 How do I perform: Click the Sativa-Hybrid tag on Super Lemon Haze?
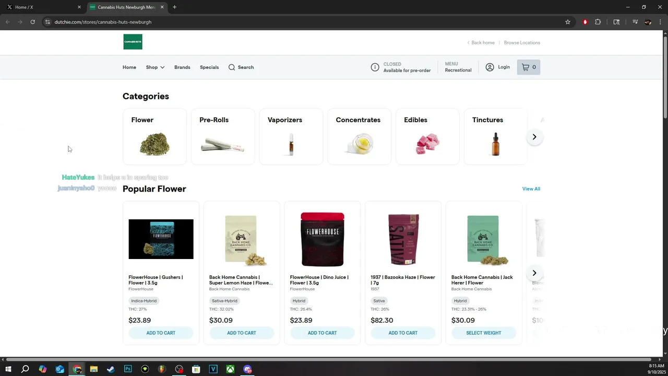(x=224, y=301)
